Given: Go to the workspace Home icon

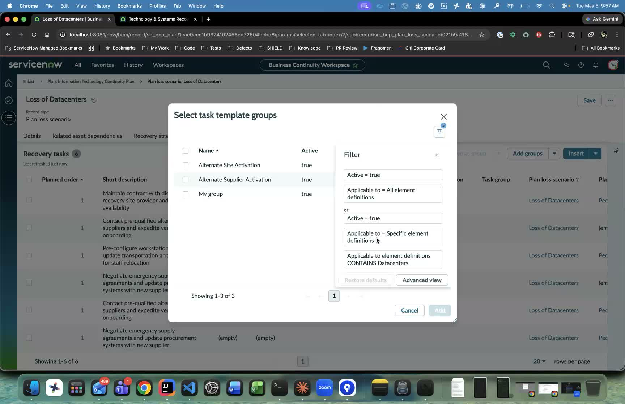Looking at the screenshot, I should point(9,83).
